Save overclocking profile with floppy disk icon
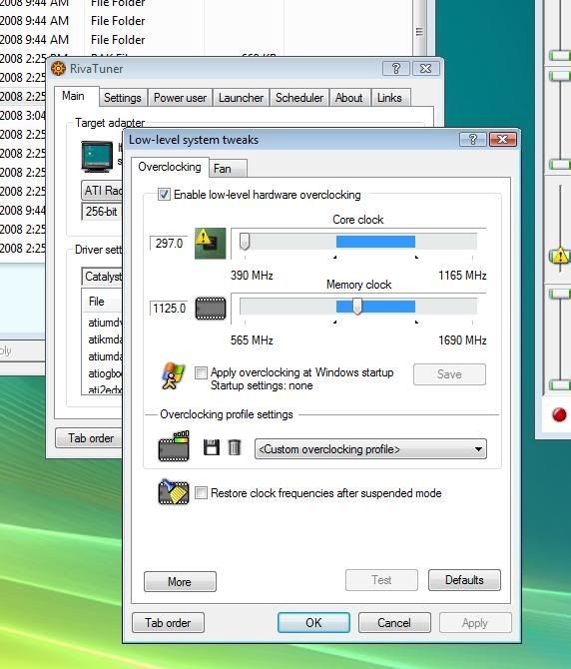Image resolution: width=571 pixels, height=669 pixels. coord(211,447)
